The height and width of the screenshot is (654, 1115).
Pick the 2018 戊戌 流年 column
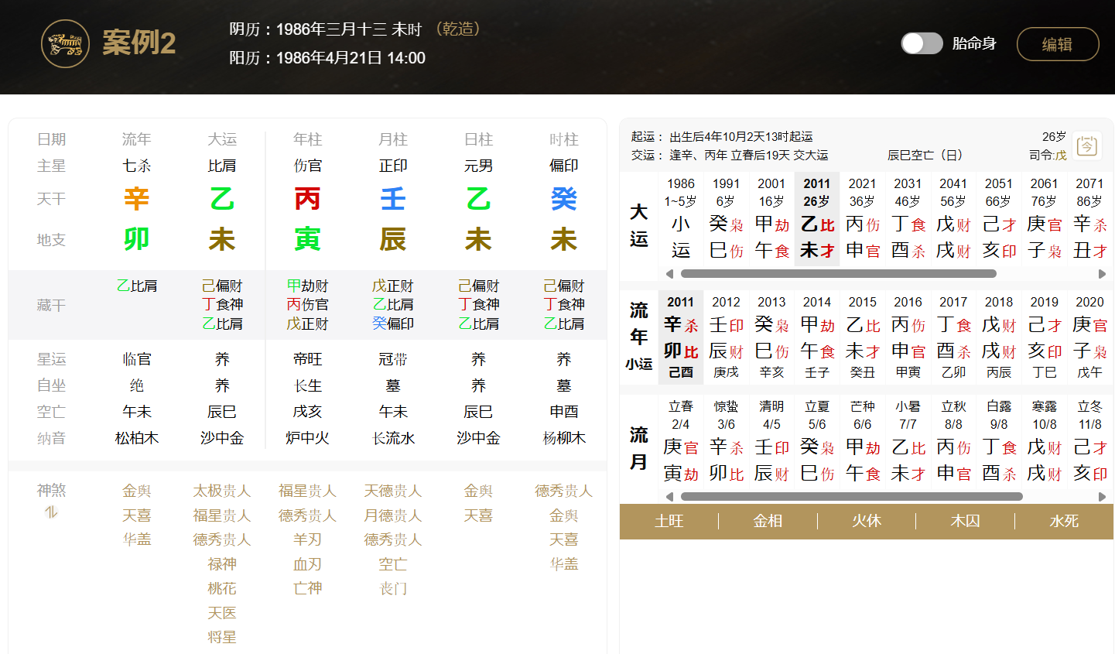click(x=998, y=337)
